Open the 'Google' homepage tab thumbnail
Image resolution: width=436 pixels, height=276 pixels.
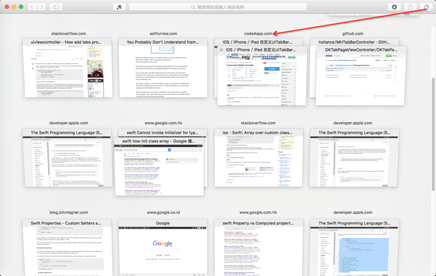click(x=163, y=248)
